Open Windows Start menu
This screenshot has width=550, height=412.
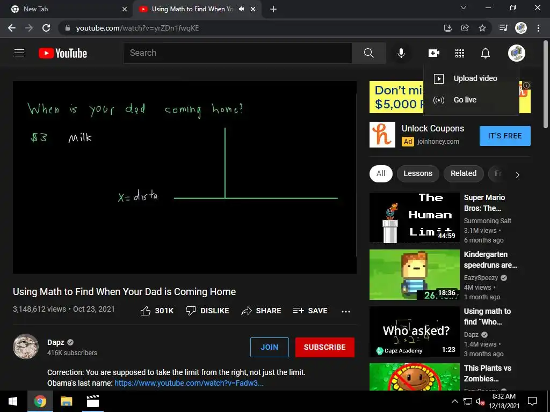point(13,401)
